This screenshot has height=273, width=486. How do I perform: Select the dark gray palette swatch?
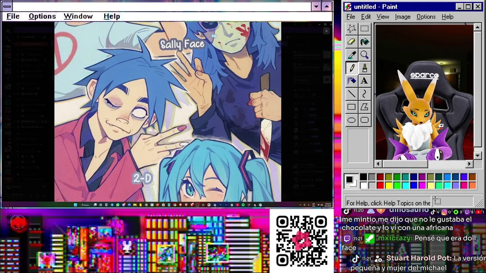click(x=372, y=177)
